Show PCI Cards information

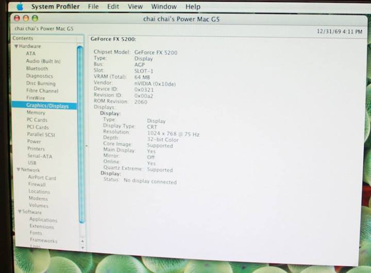click(x=38, y=127)
